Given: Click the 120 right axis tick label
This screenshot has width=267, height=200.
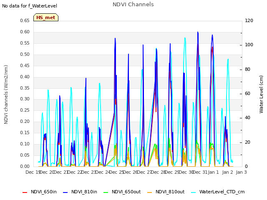Looking at the screenshot, I should point(249,20).
